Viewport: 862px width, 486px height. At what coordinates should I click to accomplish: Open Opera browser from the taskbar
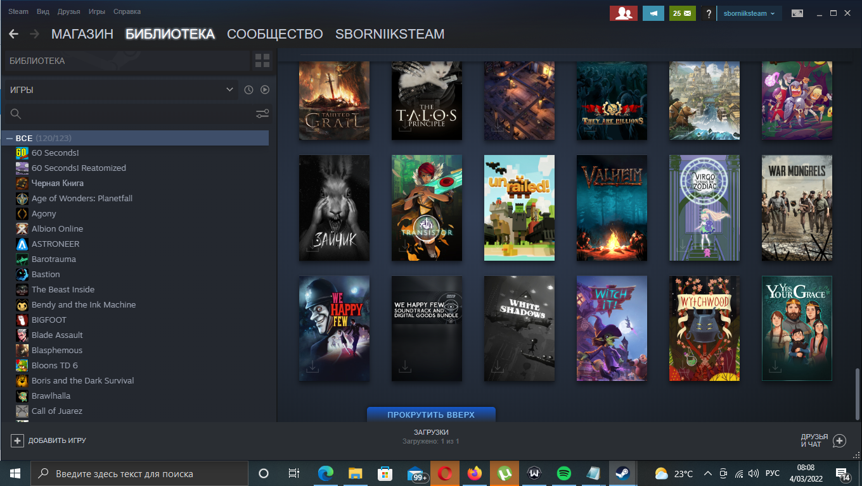coord(445,473)
